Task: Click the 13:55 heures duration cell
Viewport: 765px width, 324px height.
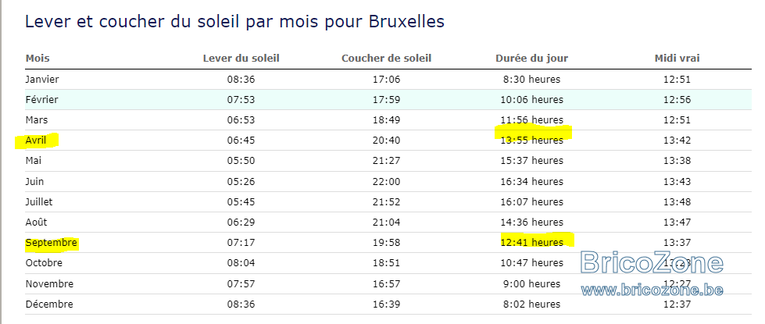Action: [x=532, y=141]
